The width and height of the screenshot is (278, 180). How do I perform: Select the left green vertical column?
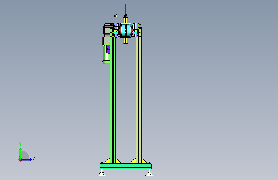pos(113,96)
